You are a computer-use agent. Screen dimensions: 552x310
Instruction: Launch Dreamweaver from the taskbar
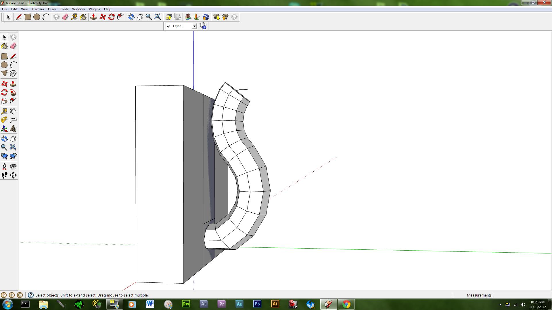click(x=186, y=304)
